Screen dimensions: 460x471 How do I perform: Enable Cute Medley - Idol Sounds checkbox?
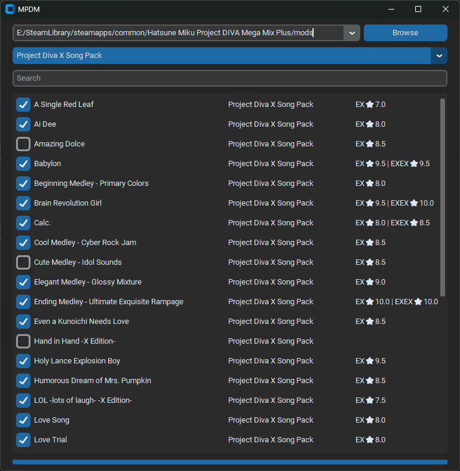point(23,262)
